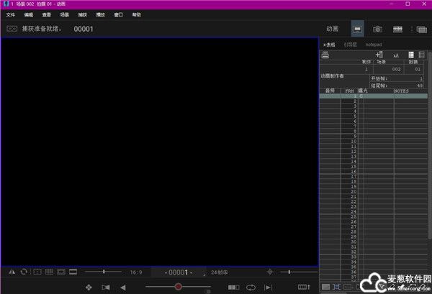Switch to the 引导层 tab
The image size is (432, 294).
coord(351,45)
